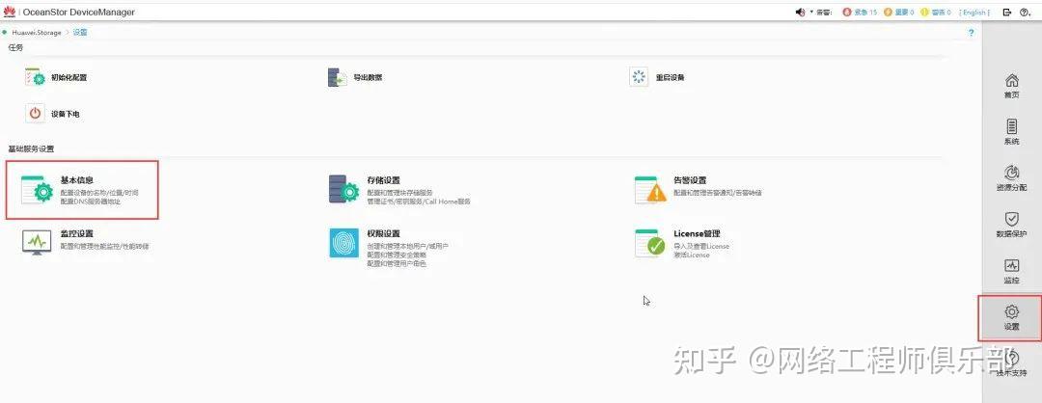Expand the dropdown arrow beside speaker icon
The height and width of the screenshot is (403, 1042).
pyautogui.click(x=810, y=12)
